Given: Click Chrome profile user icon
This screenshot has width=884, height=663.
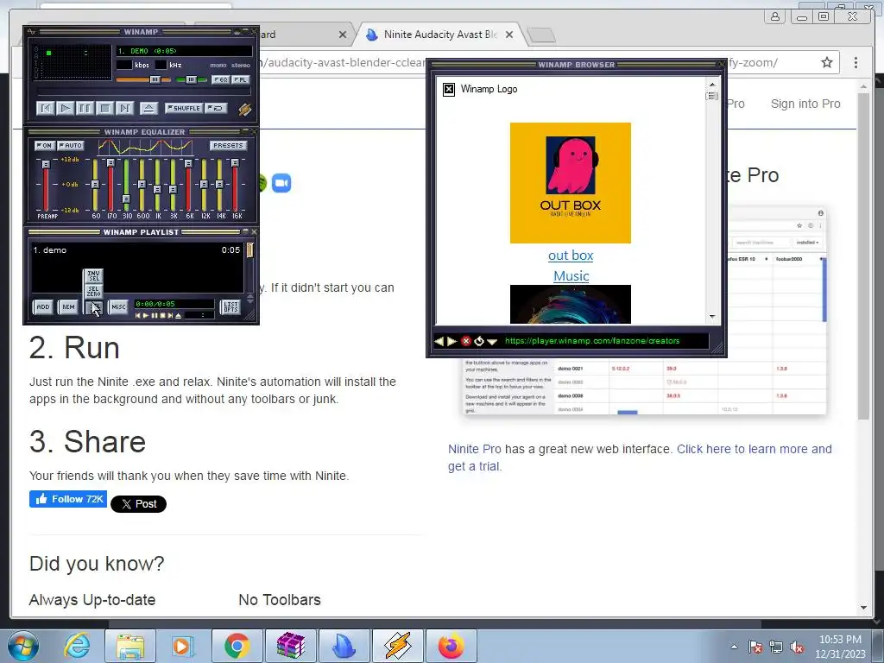Looking at the screenshot, I should [x=775, y=16].
